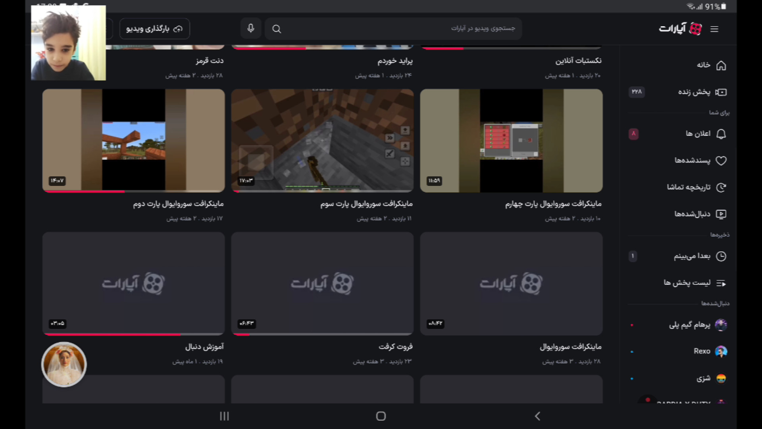Click title ماینکرافت سوروایوال پارت چهارم

[553, 204]
